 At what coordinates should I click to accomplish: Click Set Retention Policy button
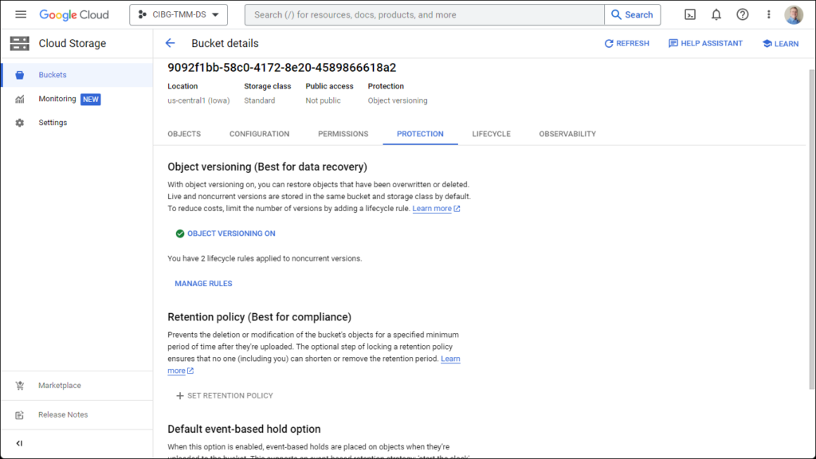(224, 395)
